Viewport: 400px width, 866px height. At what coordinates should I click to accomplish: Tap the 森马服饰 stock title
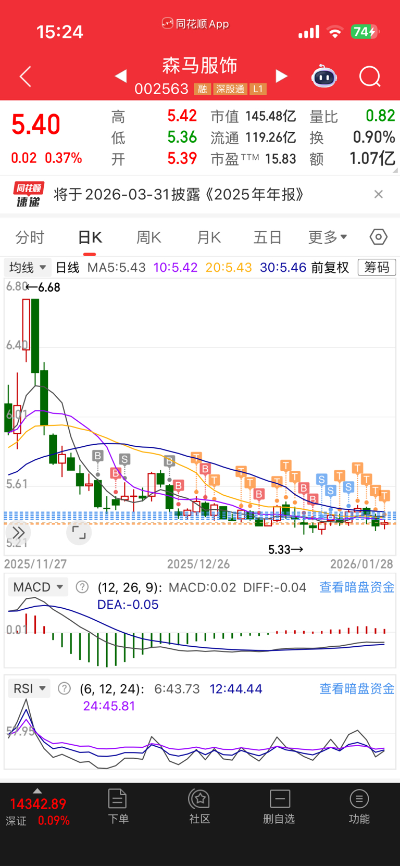(x=200, y=66)
